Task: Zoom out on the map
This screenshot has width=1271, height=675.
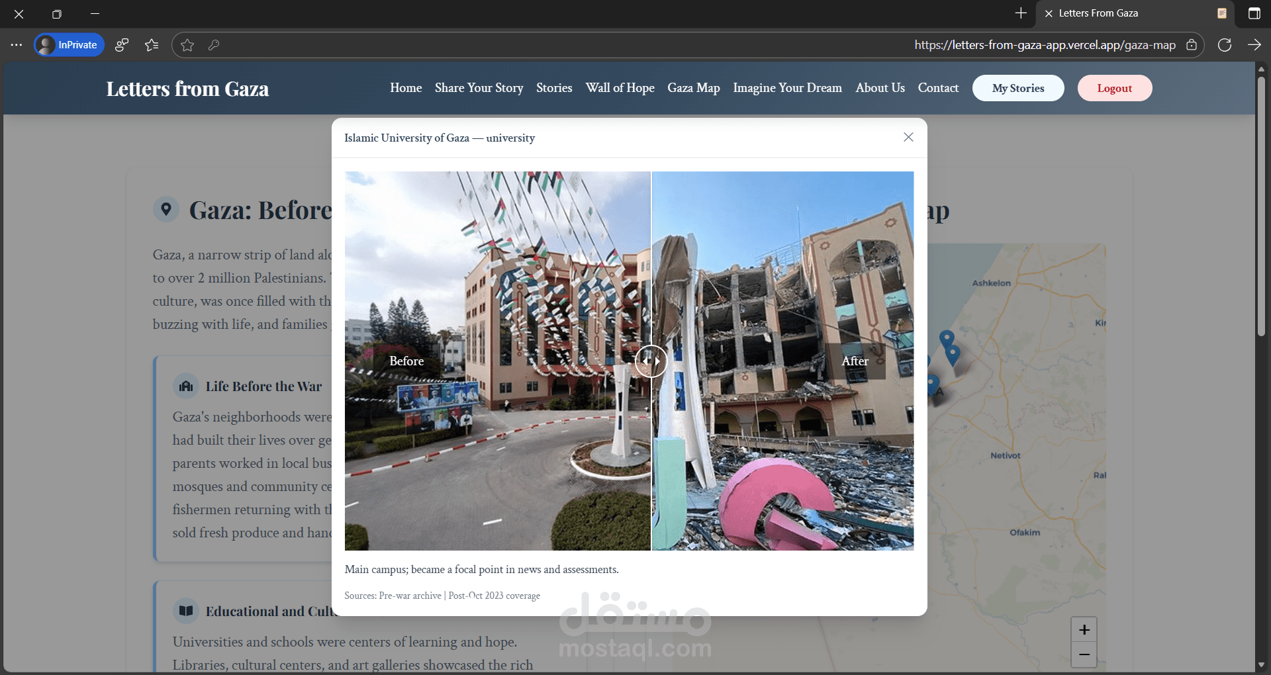Action: click(1084, 654)
